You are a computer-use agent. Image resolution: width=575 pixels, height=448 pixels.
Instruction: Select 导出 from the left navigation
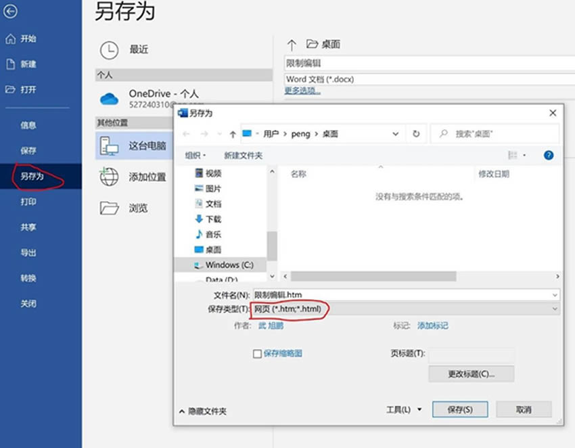tap(28, 252)
